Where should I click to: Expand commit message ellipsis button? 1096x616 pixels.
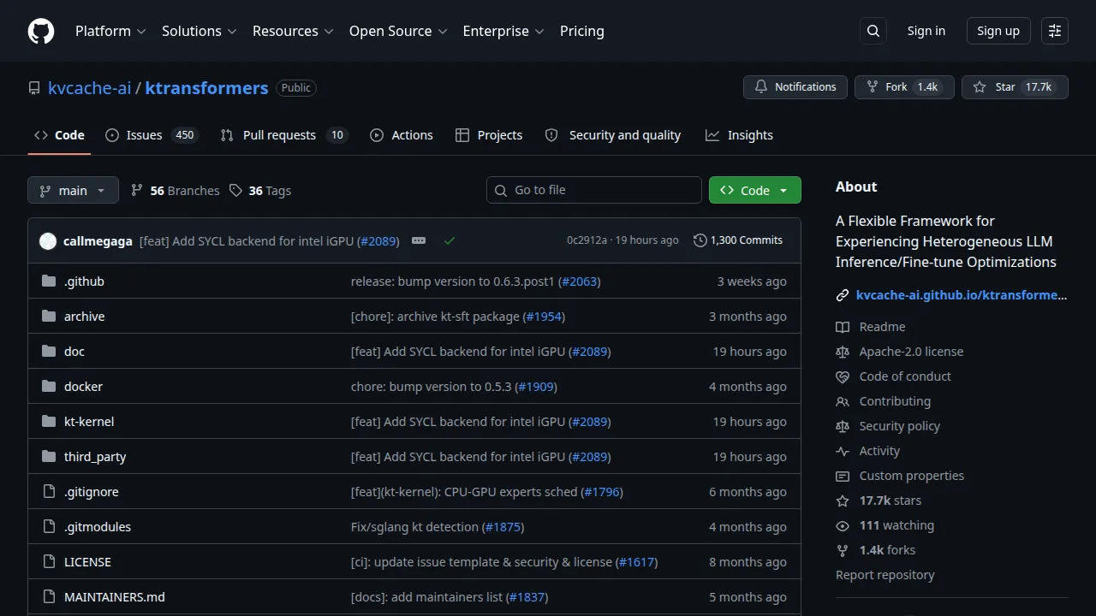point(419,240)
